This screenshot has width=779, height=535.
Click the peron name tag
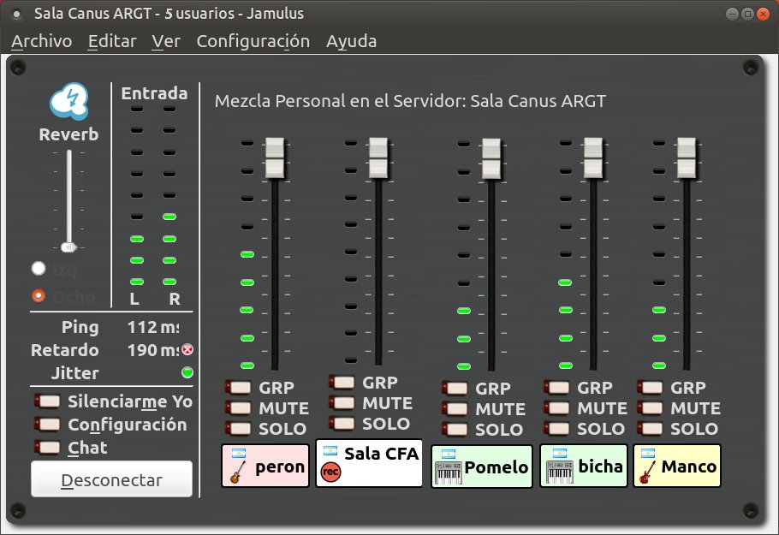click(265, 466)
